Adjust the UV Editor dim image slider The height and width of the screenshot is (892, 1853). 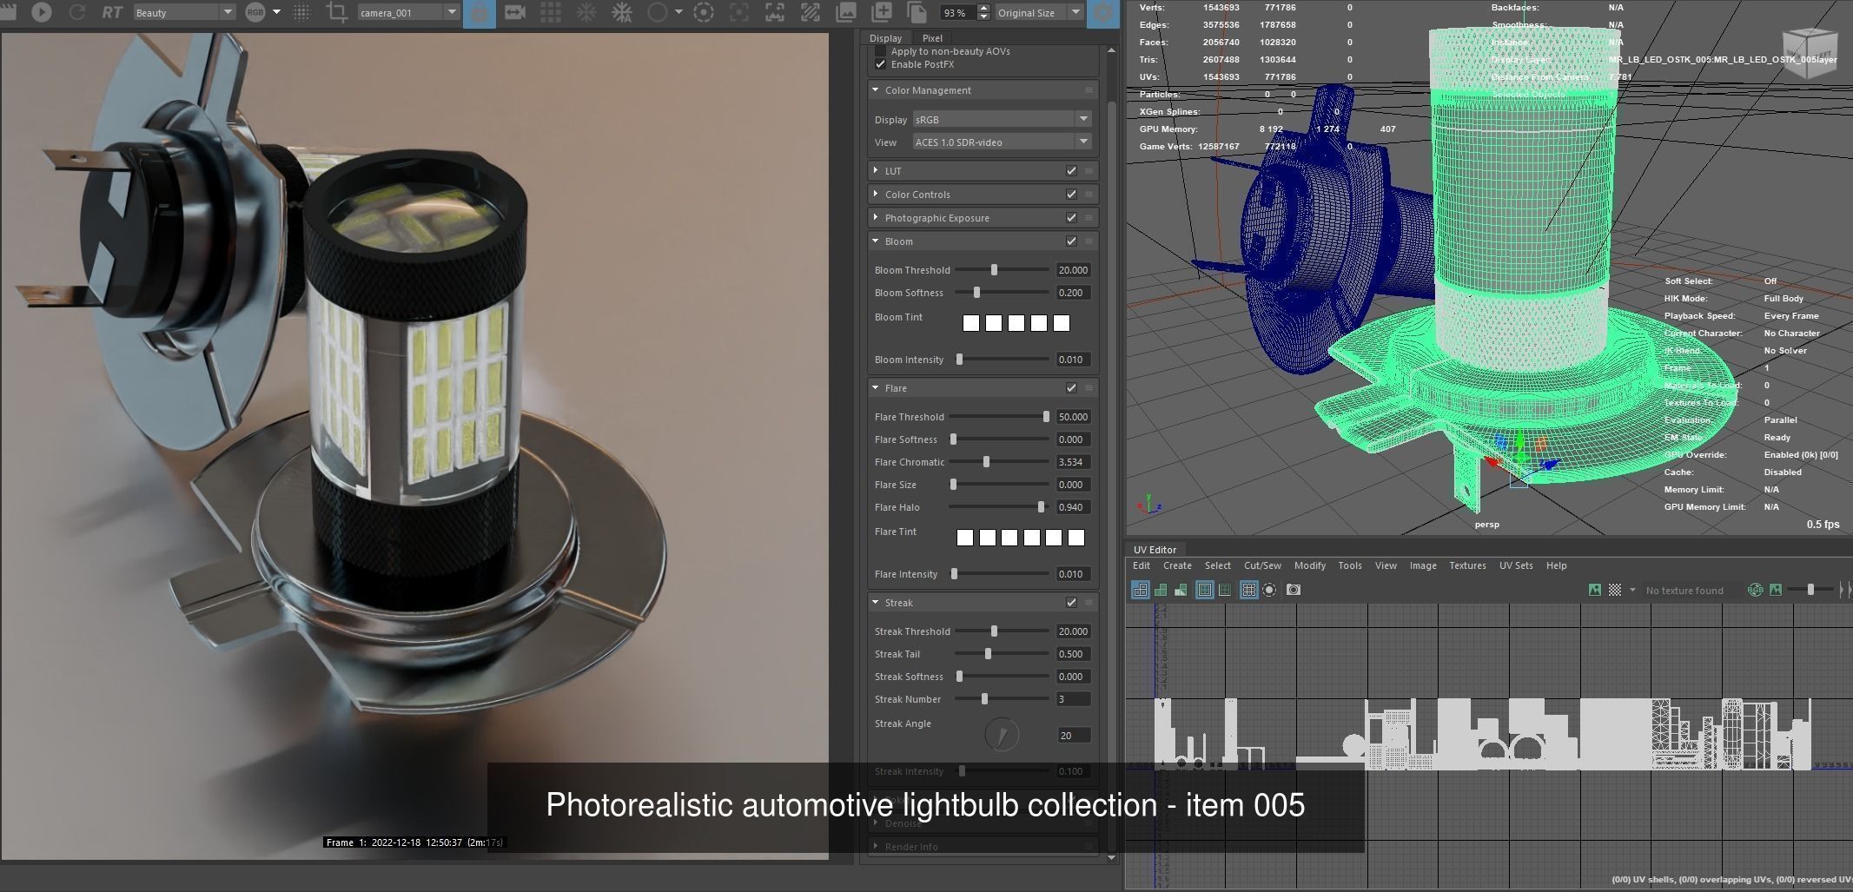pos(1810,590)
